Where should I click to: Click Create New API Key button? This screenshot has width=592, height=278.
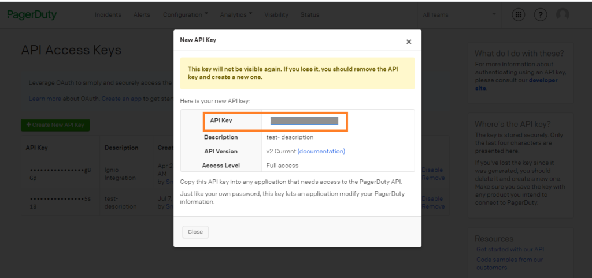tap(55, 125)
